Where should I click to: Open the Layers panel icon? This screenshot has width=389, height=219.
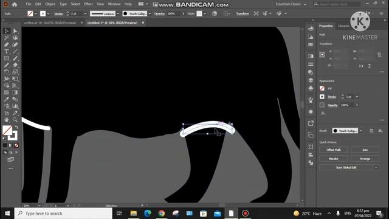point(311,80)
